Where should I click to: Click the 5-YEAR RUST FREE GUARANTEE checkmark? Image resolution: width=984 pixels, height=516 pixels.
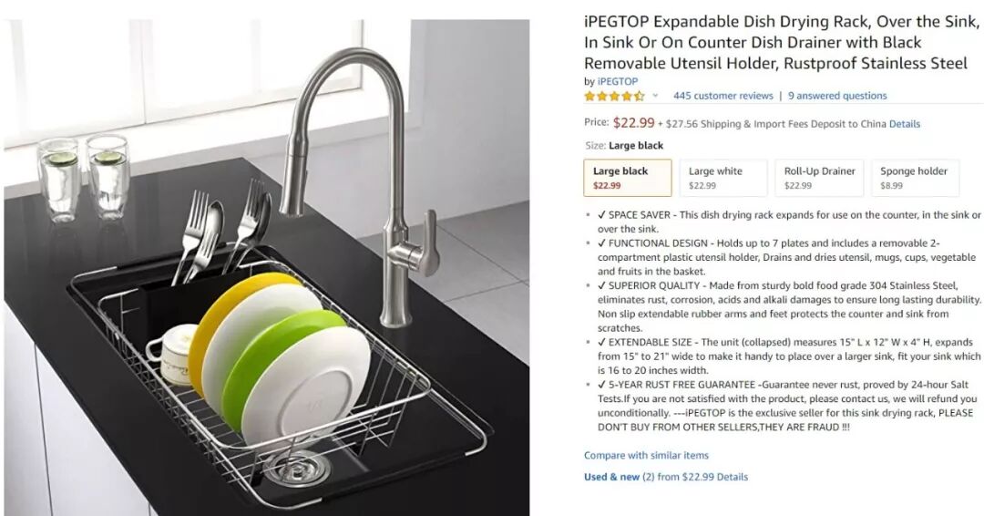pyautogui.click(x=602, y=384)
